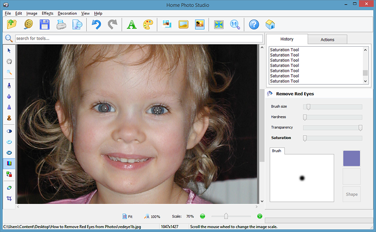Click the yellow framed photo icon
This screenshot has height=232, width=376.
tap(183, 24)
